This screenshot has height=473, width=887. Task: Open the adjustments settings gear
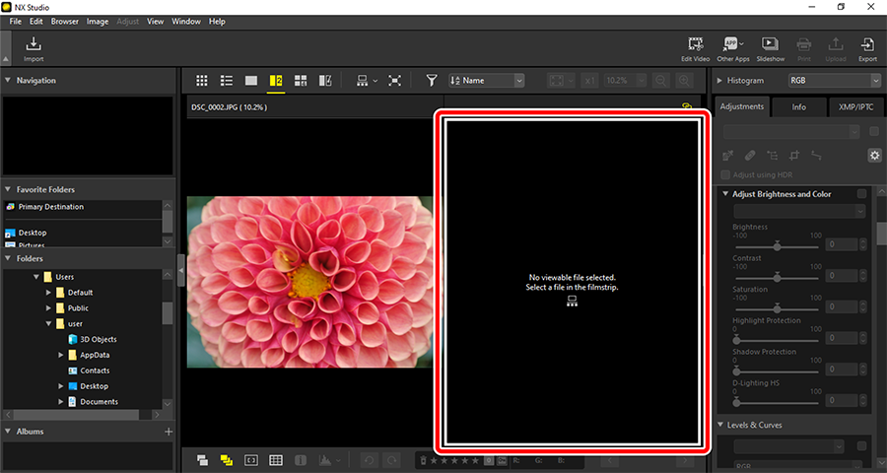(873, 156)
